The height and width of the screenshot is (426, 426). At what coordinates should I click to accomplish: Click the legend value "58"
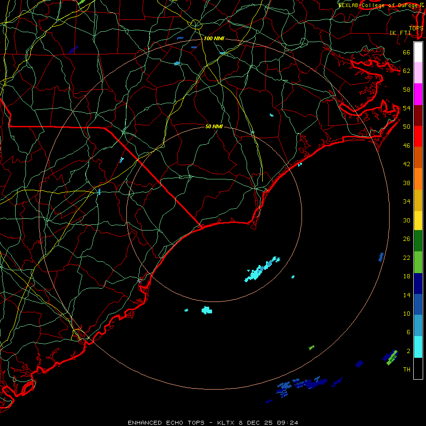click(x=407, y=89)
